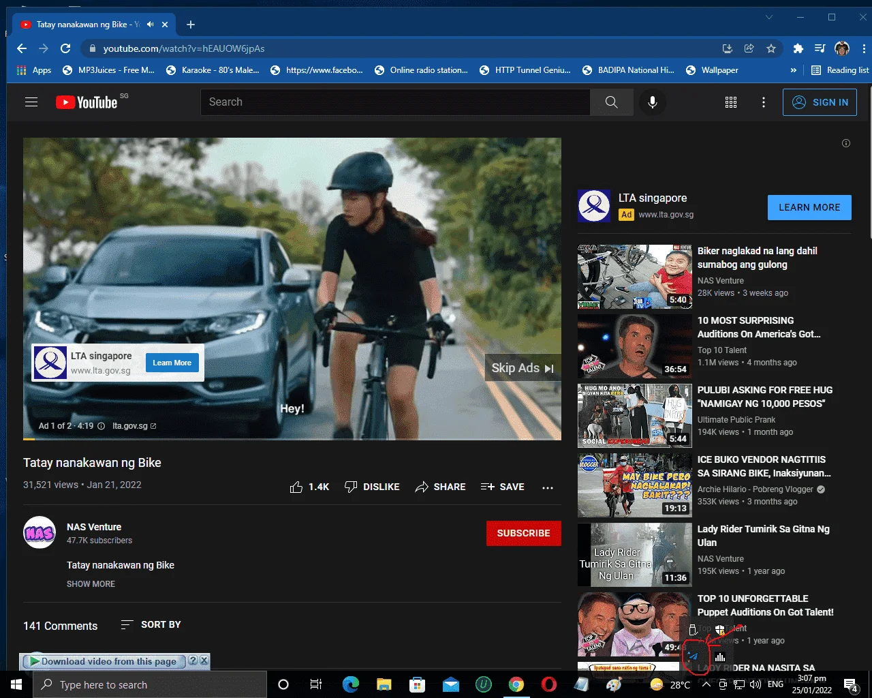The height and width of the screenshot is (698, 872).
Task: Reload the current page
Action: coord(65,48)
